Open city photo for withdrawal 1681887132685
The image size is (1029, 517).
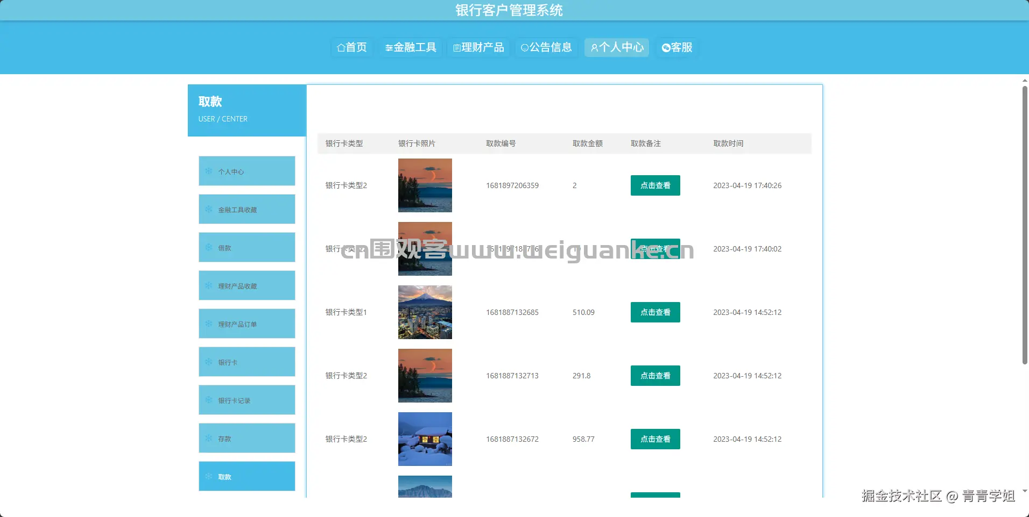tap(425, 312)
